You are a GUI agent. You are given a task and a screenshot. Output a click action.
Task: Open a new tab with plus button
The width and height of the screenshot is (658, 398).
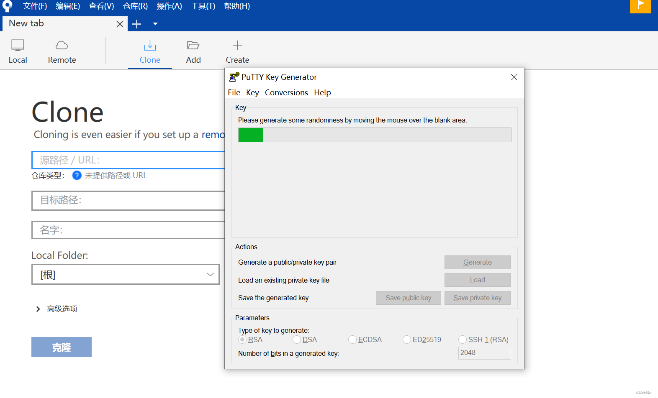click(136, 24)
